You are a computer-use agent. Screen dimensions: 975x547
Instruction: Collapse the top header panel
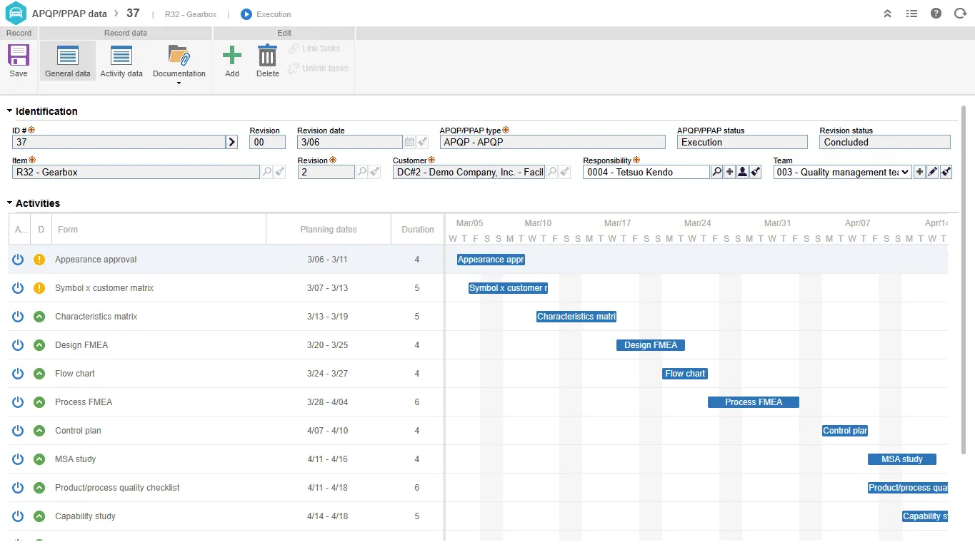point(887,14)
